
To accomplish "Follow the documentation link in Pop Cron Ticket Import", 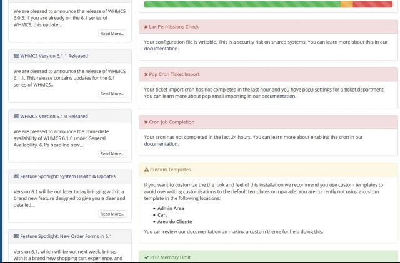I will click(x=278, y=97).
